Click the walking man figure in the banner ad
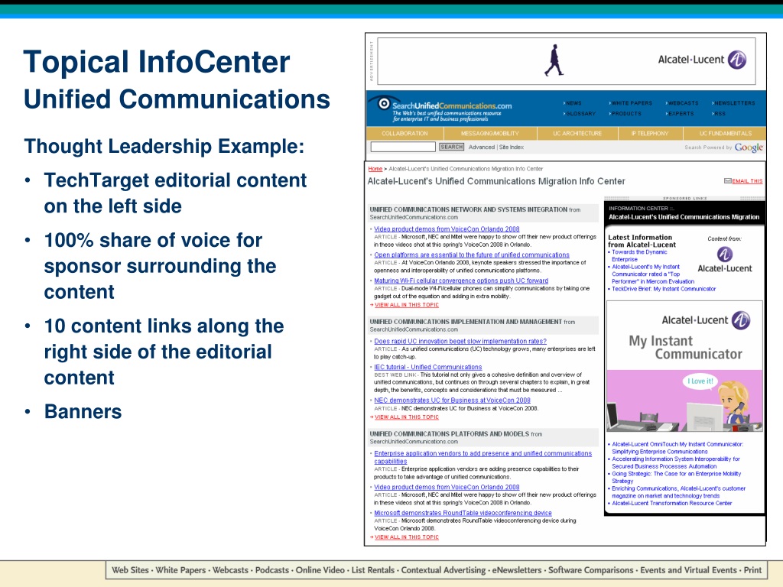Image resolution: width=783 pixels, height=587 pixels. pyautogui.click(x=554, y=60)
